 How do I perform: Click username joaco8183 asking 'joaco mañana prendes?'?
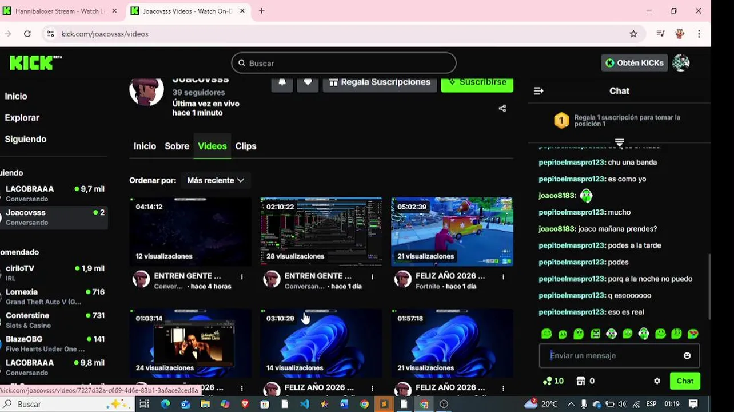(557, 229)
